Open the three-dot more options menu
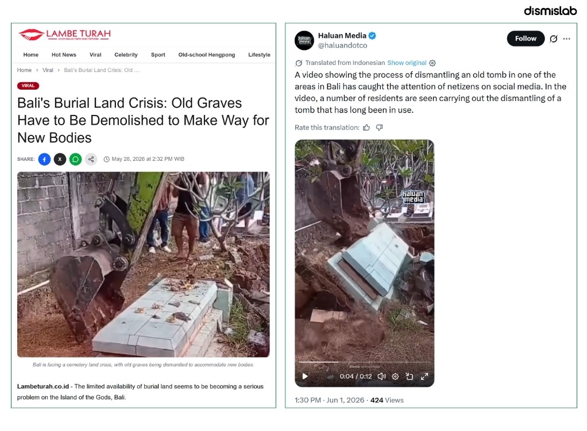The width and height of the screenshot is (587, 431). coord(566,39)
